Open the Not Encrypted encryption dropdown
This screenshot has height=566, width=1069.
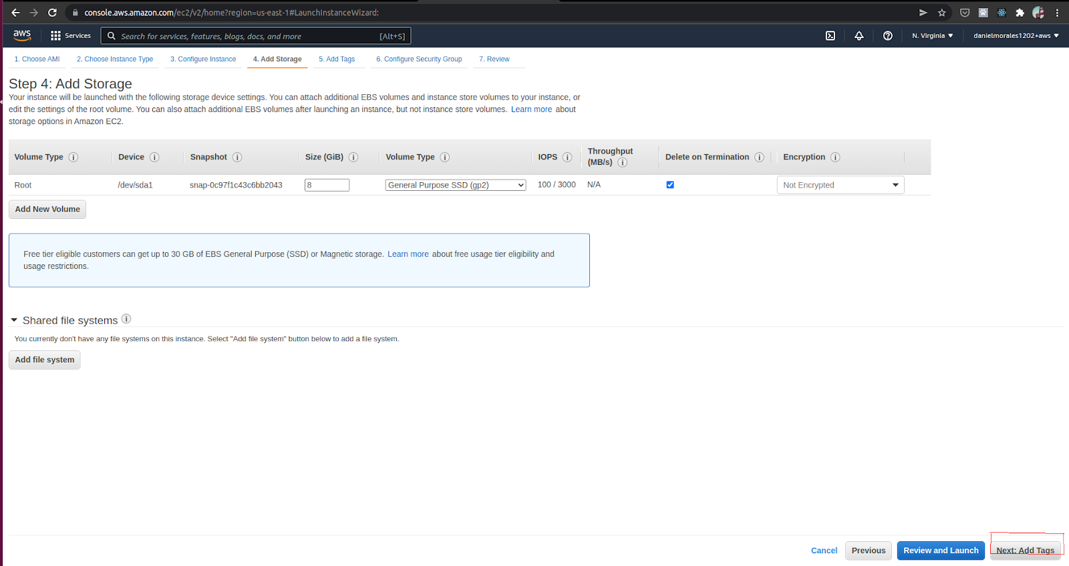pyautogui.click(x=841, y=185)
